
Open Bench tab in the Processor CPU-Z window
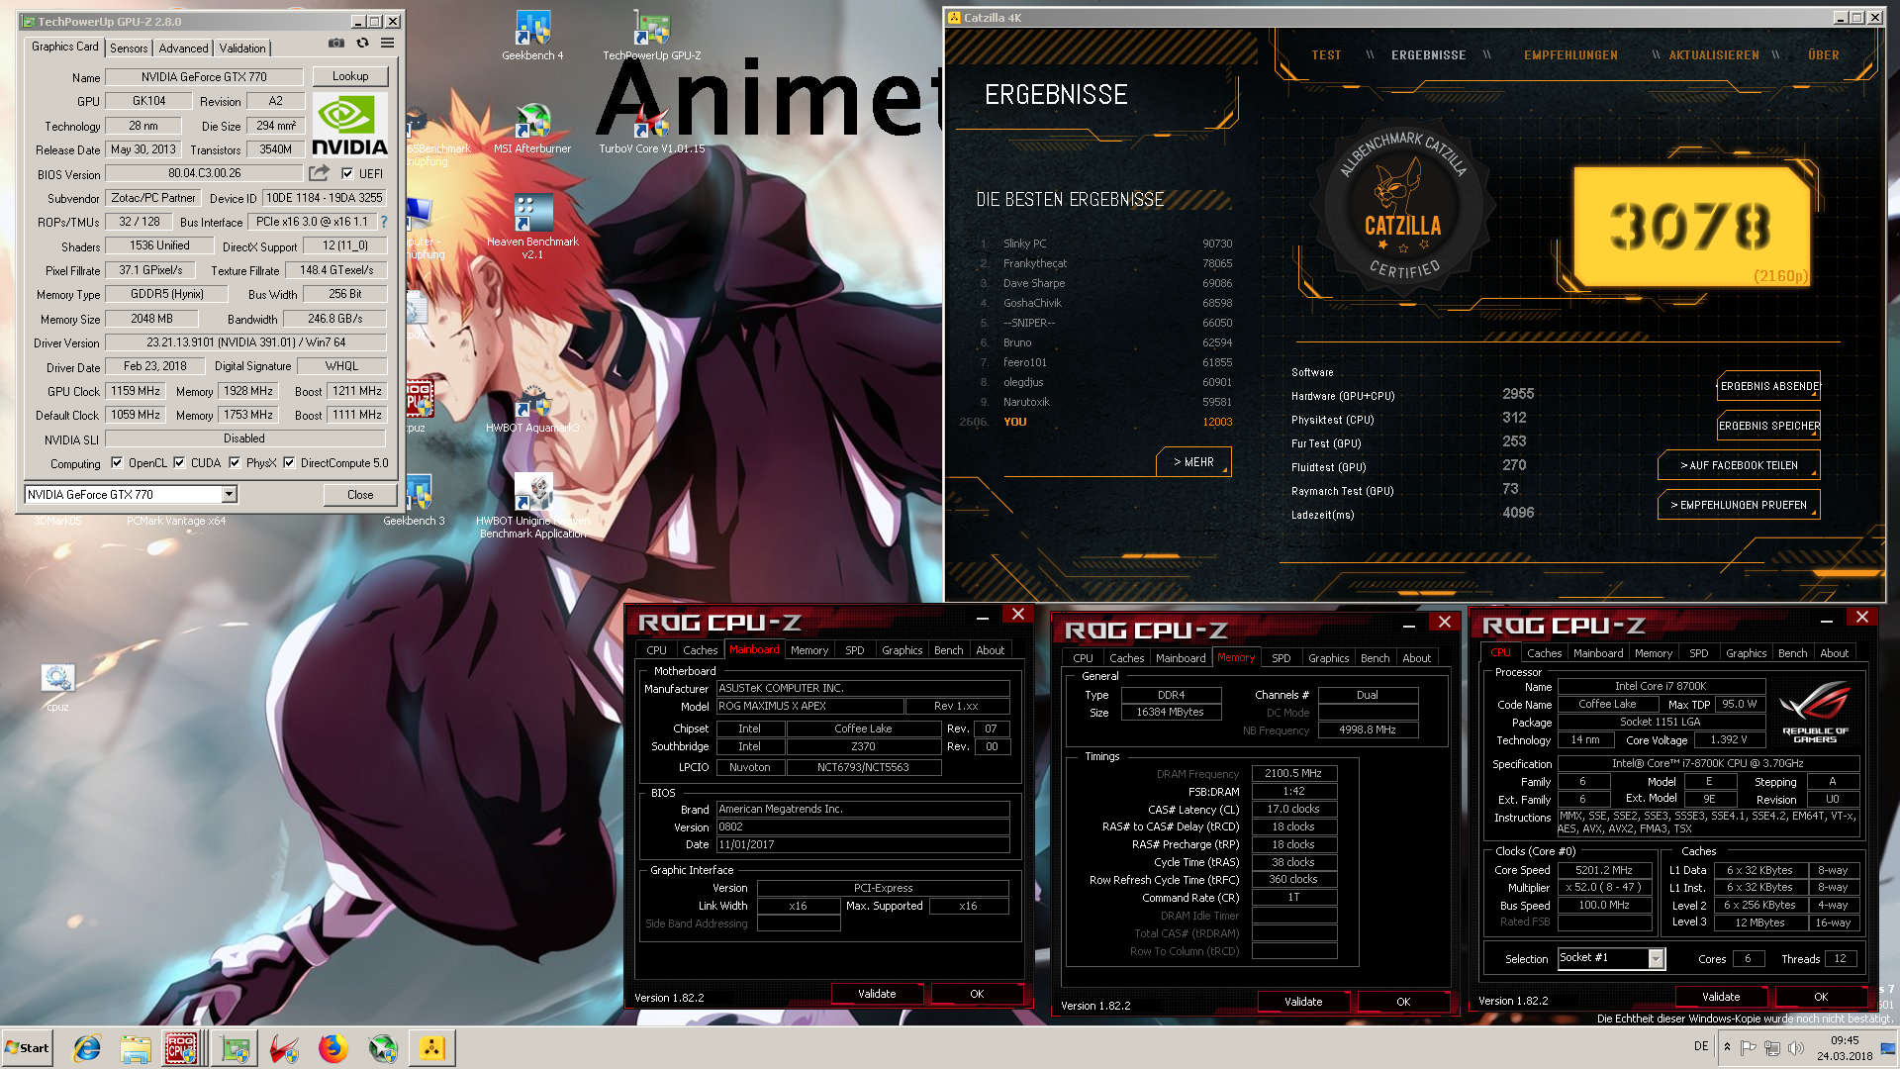tap(1792, 653)
